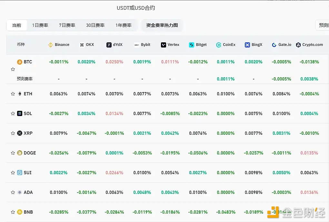Image resolution: width=329 pixels, height=222 pixels.
Task: Click ETH CoinEx rate 0.0100%
Action: [x=226, y=94]
